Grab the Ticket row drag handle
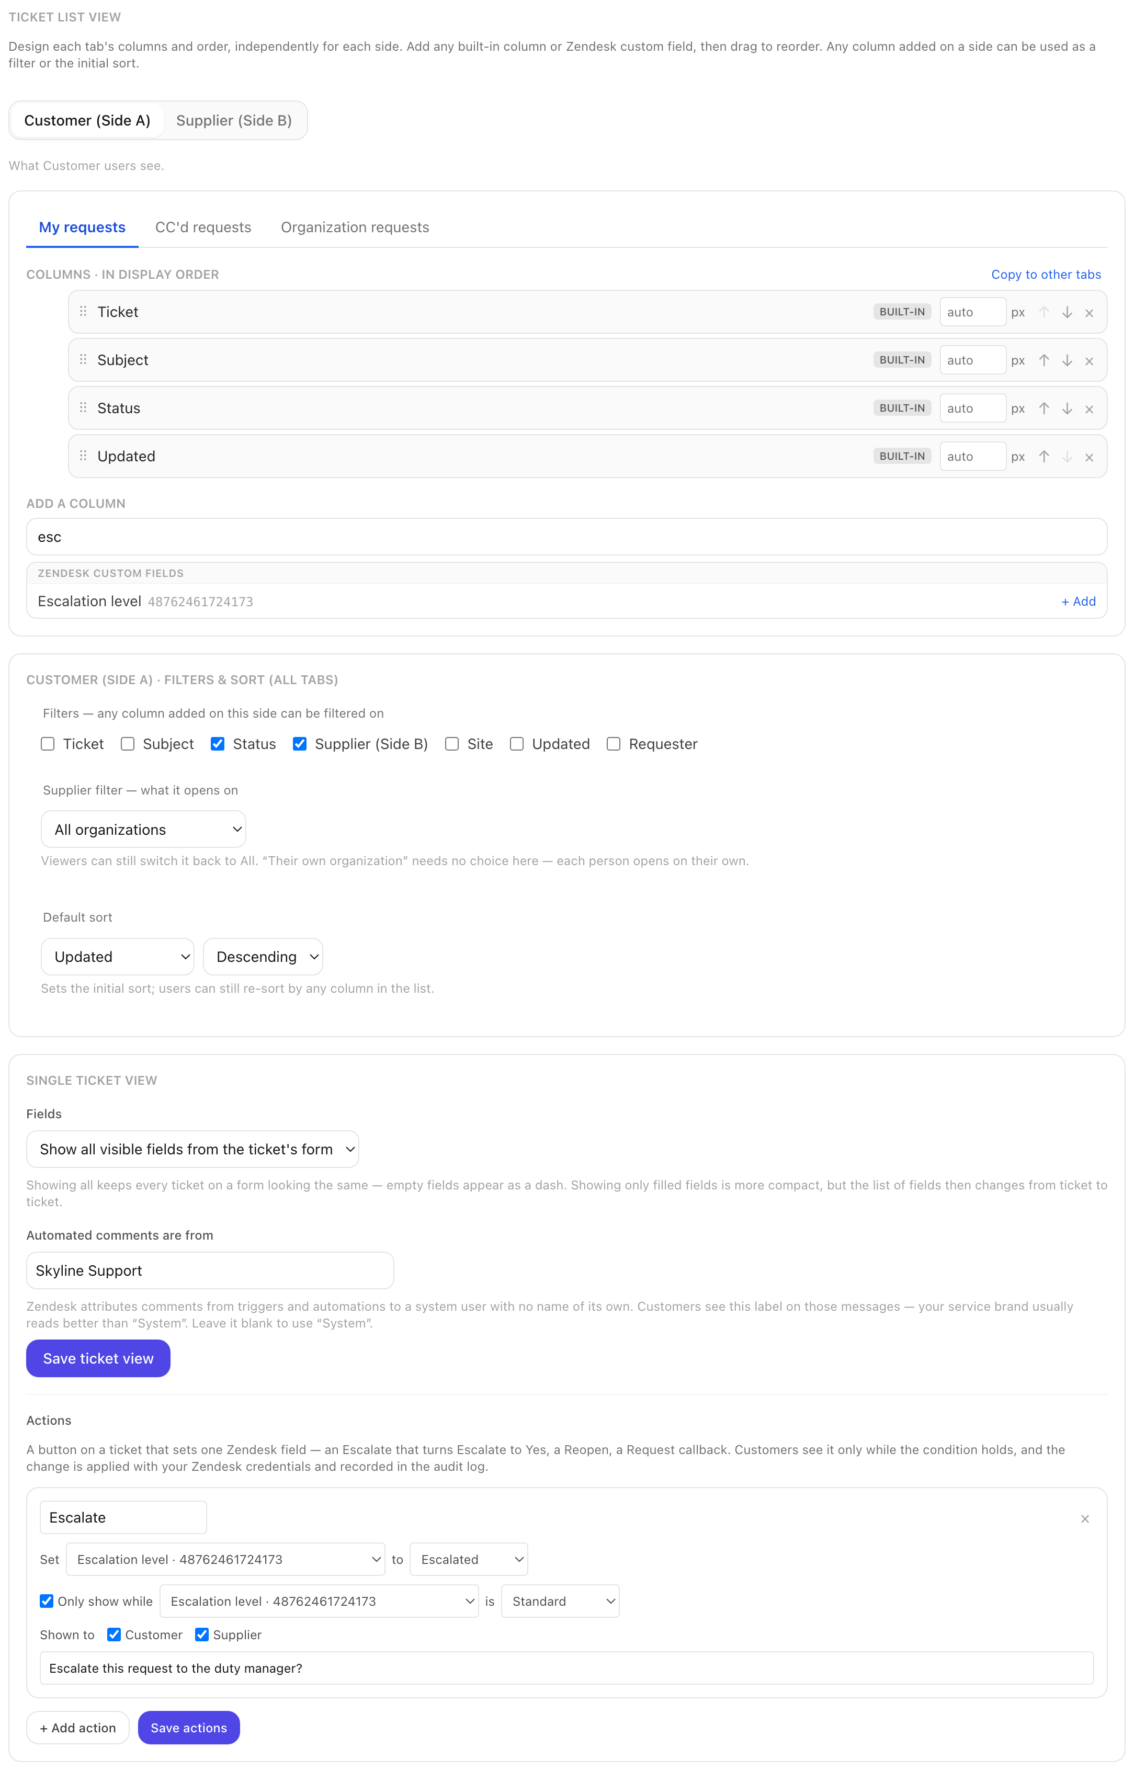The width and height of the screenshot is (1134, 1770). [x=83, y=311]
